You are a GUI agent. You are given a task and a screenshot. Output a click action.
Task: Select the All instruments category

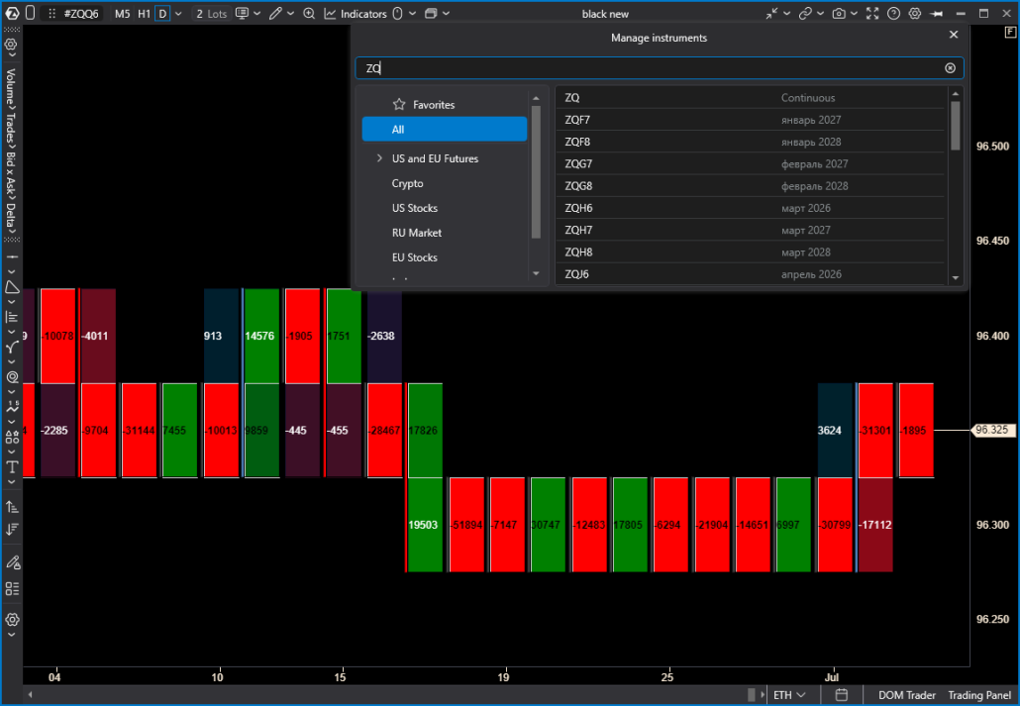click(x=445, y=129)
